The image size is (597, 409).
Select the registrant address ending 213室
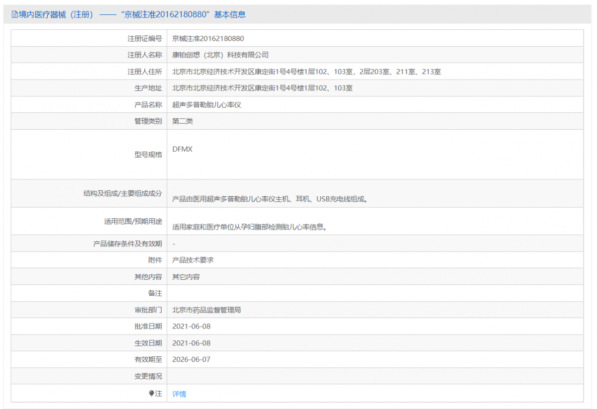(306, 72)
